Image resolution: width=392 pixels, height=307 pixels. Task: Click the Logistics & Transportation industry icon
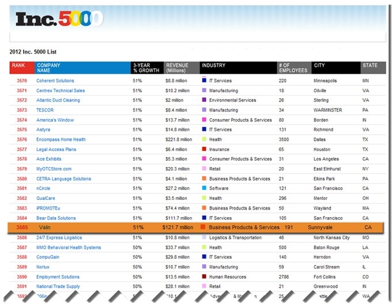point(204,237)
